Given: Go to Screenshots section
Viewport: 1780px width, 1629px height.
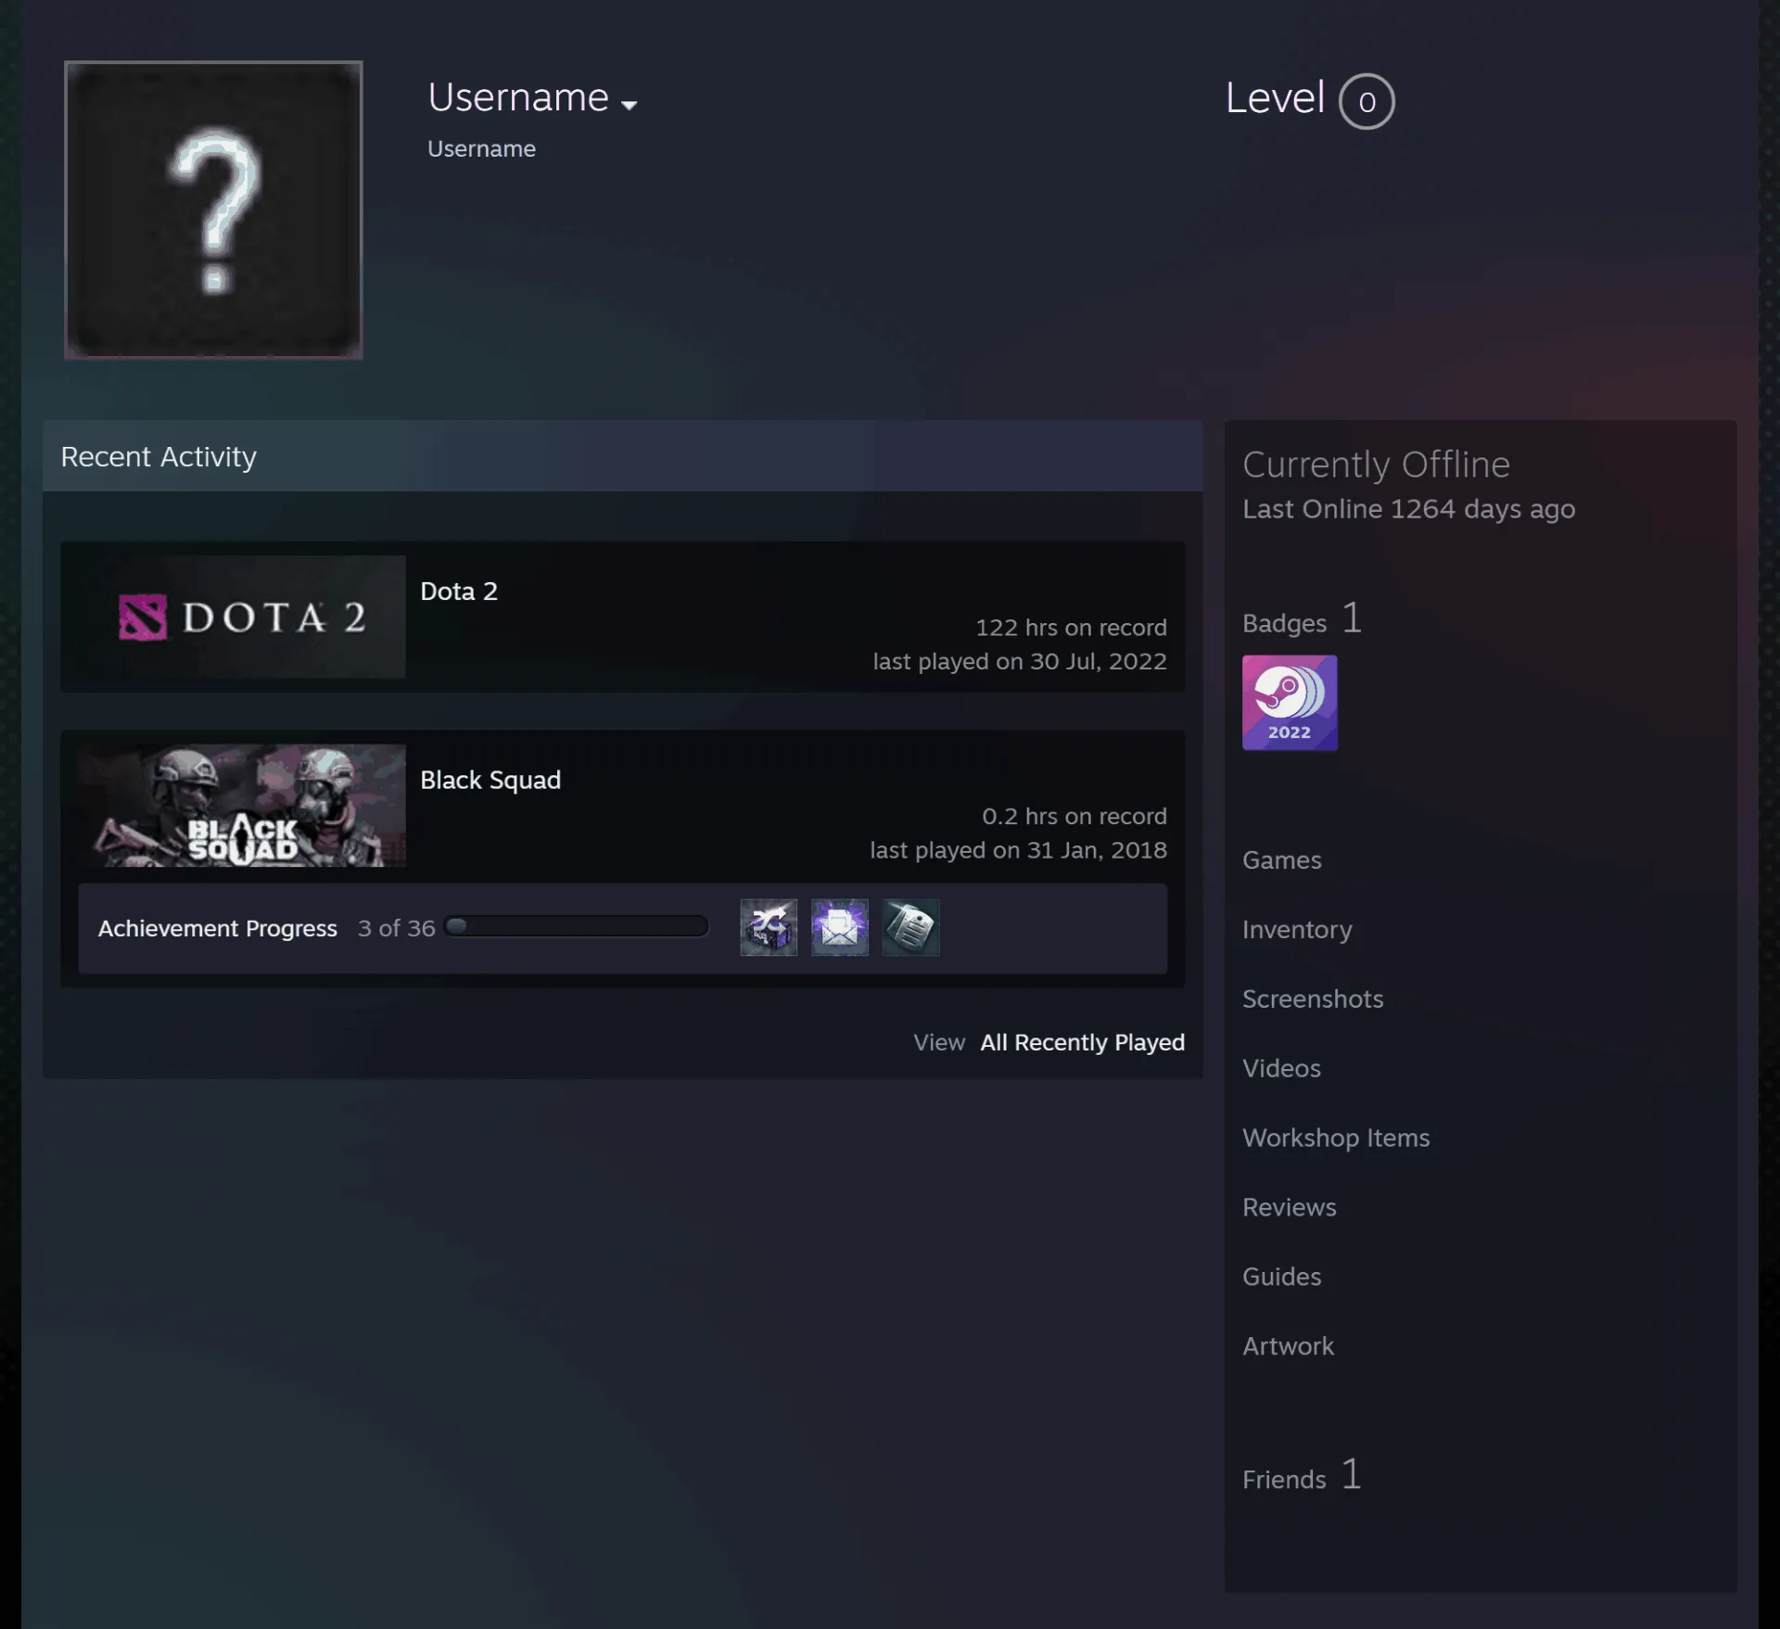Looking at the screenshot, I should [x=1313, y=999].
